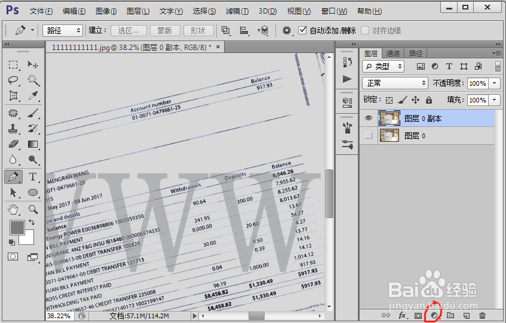Hide layer 图层 0 副本 with eye icon
The height and width of the screenshot is (323, 506).
coord(369,118)
